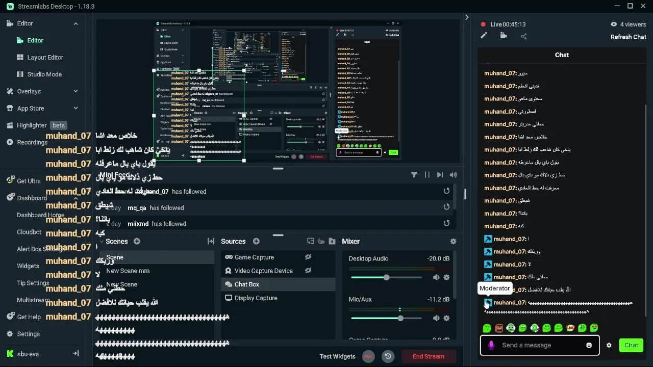Click the purple microphone icon in chat box
653x367 pixels.
coord(491,345)
